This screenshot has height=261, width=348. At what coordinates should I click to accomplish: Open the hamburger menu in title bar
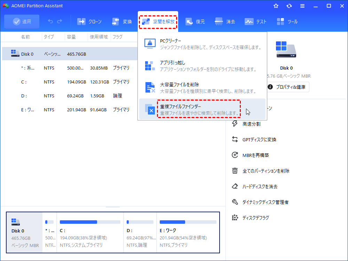coord(302,6)
